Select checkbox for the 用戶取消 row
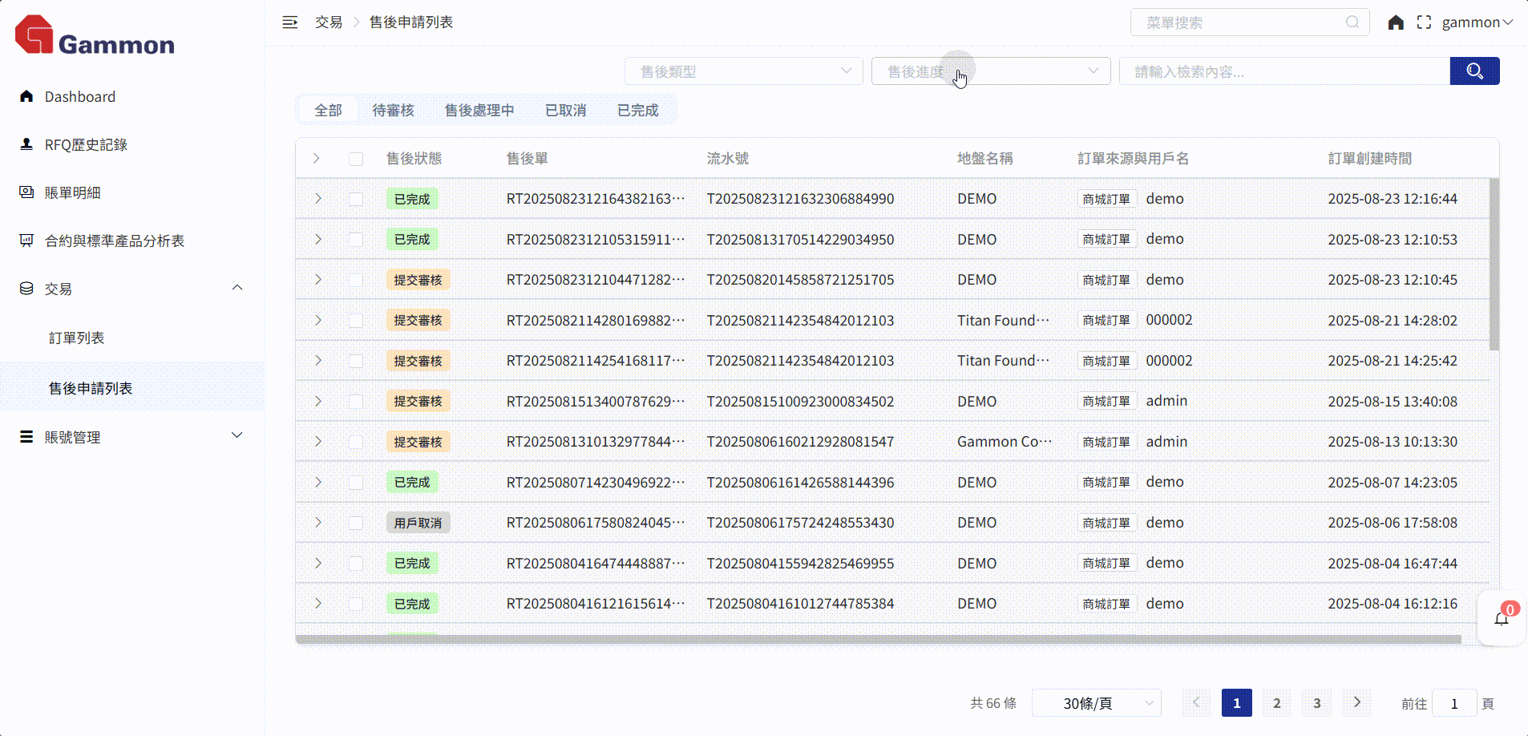The image size is (1528, 736). click(356, 523)
